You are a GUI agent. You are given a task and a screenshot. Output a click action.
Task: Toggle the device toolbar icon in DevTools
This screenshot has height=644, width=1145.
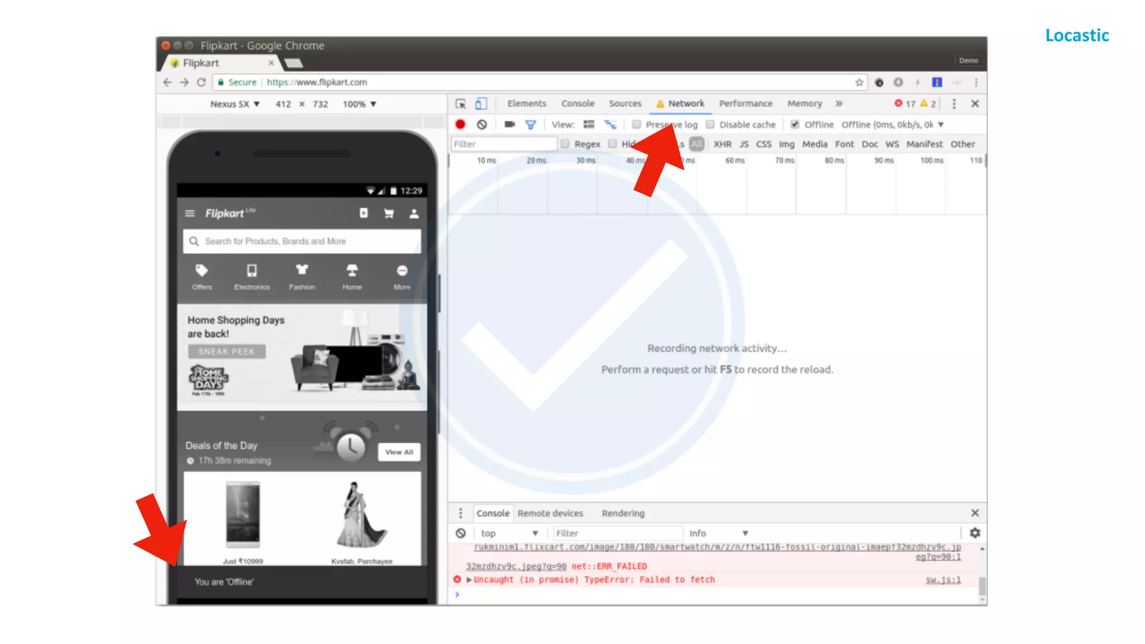tap(481, 104)
